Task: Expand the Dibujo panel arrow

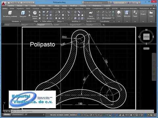Action: click(63, 21)
